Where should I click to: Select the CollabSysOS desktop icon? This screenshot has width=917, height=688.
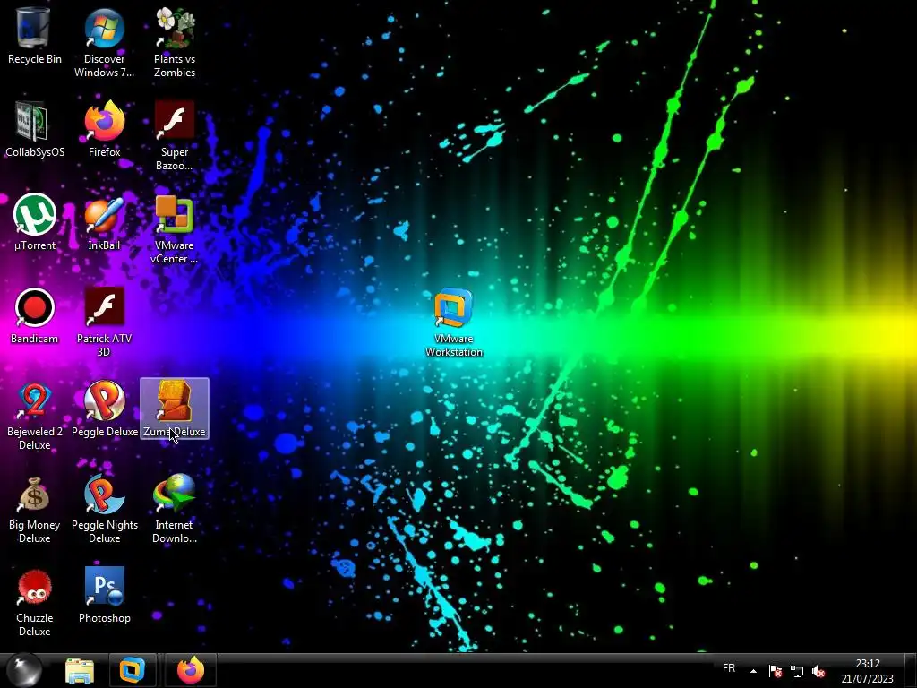click(x=34, y=129)
